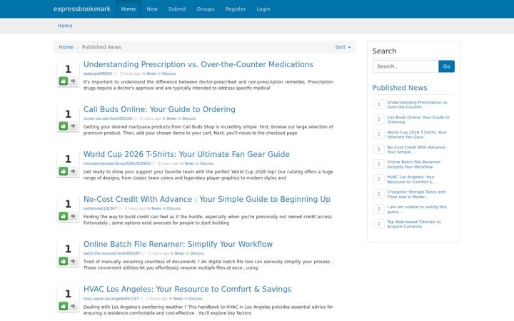Click Discuss under the World Cup post
Image resolution: width=514 pixels, height=321 pixels.
point(207,163)
